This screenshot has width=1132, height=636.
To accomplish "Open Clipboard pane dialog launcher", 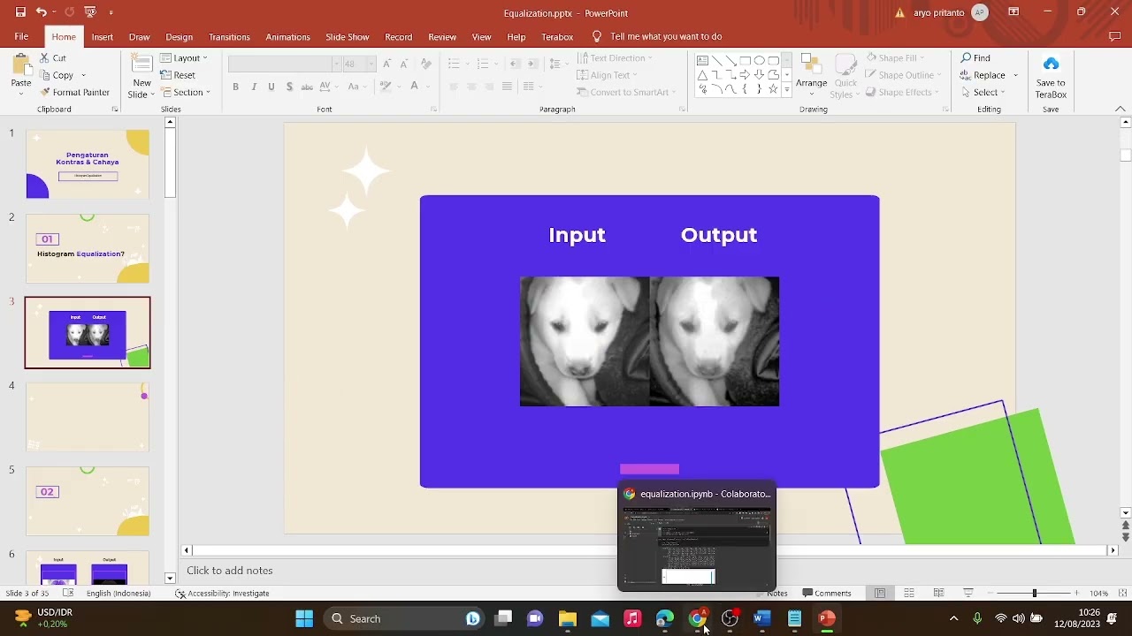I will [x=115, y=110].
